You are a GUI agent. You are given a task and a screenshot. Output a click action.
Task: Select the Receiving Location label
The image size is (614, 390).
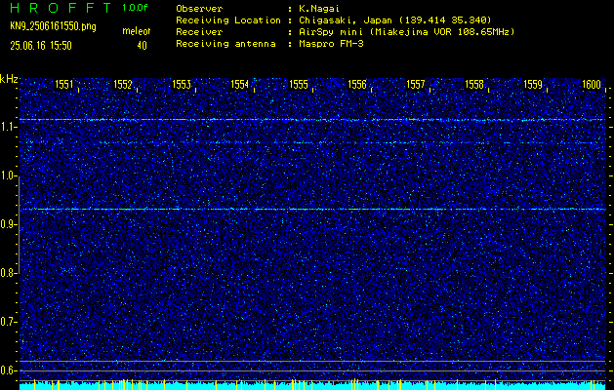(x=228, y=20)
